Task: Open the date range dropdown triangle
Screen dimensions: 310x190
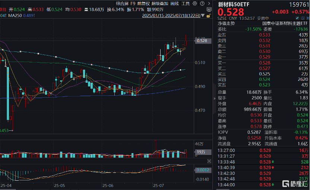Action: [x=203, y=15]
